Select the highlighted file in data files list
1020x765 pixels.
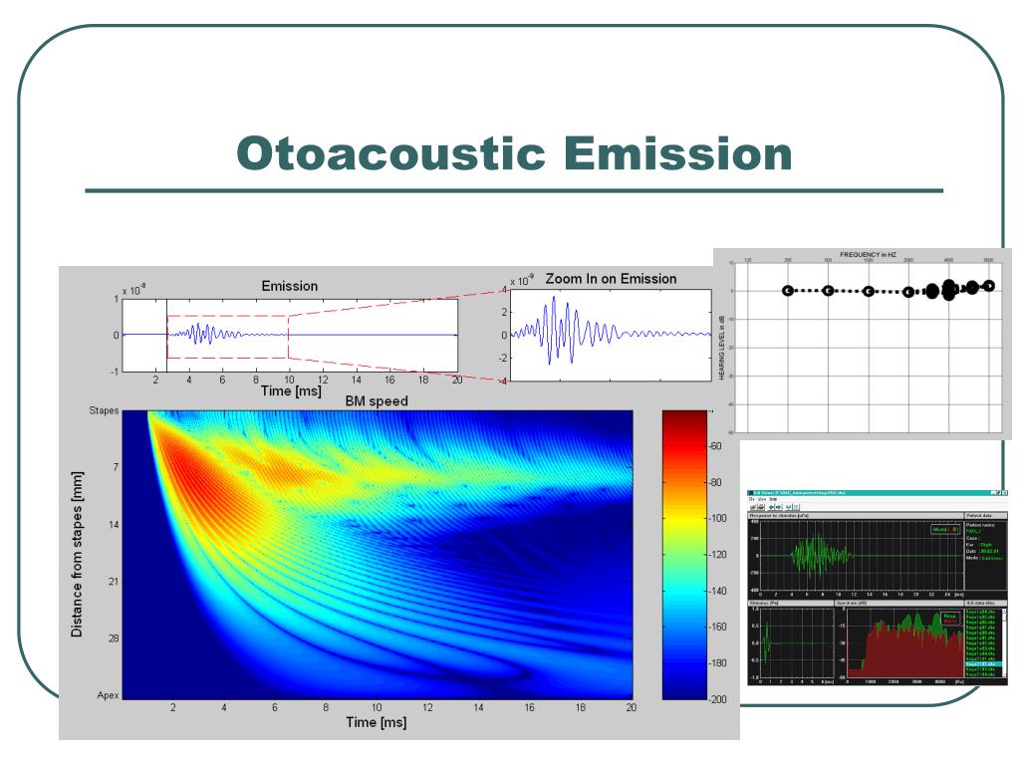click(x=983, y=664)
